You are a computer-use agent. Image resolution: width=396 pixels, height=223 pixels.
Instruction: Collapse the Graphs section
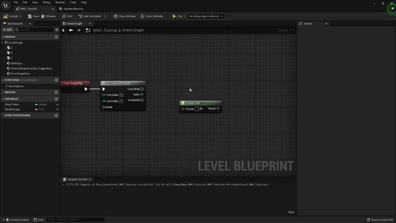click(3, 37)
